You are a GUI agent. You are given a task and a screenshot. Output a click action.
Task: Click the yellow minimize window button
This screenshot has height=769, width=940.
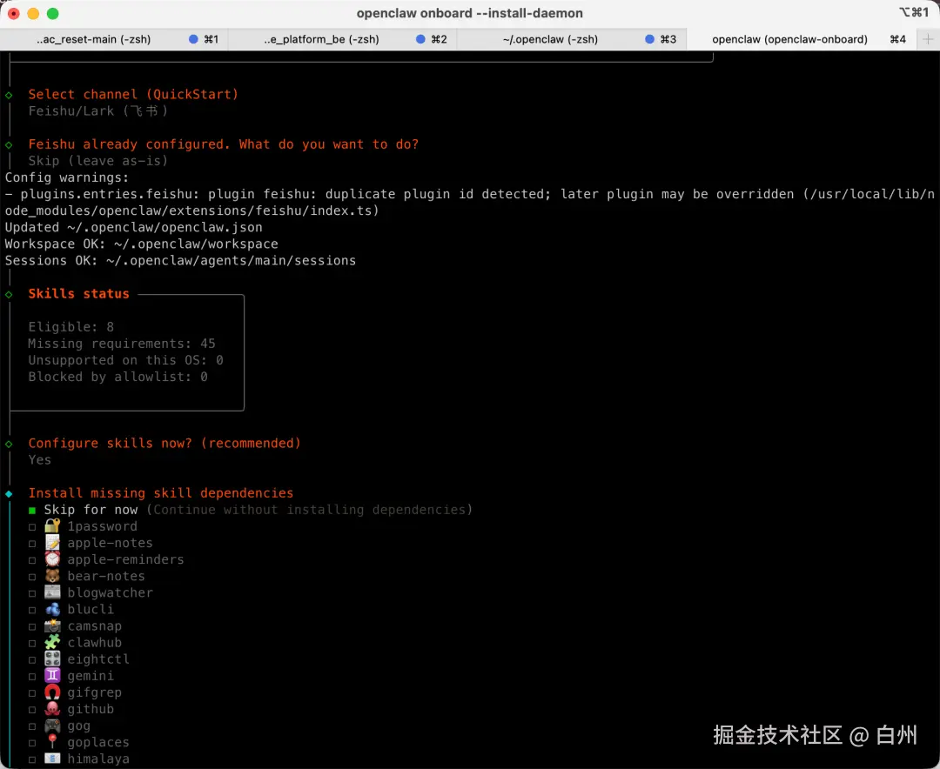[33, 13]
